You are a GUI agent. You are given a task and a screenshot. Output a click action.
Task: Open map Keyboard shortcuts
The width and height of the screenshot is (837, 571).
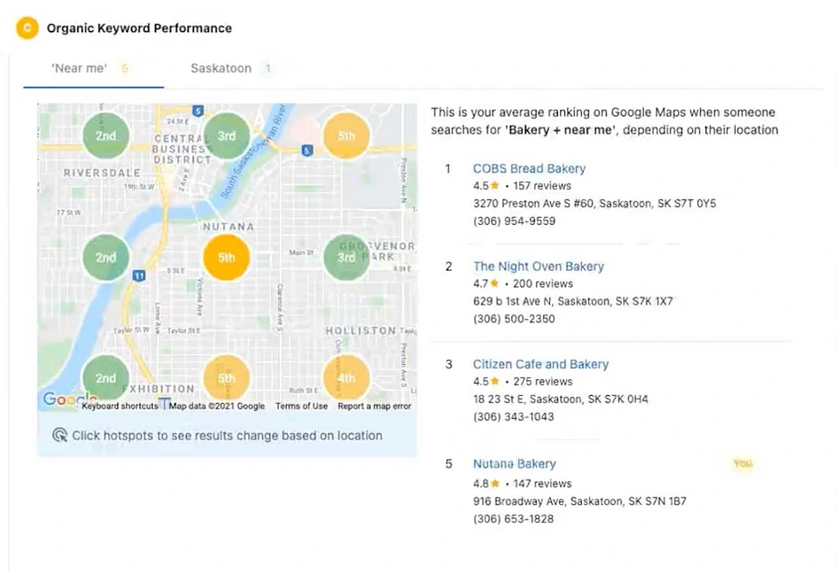[120, 406]
